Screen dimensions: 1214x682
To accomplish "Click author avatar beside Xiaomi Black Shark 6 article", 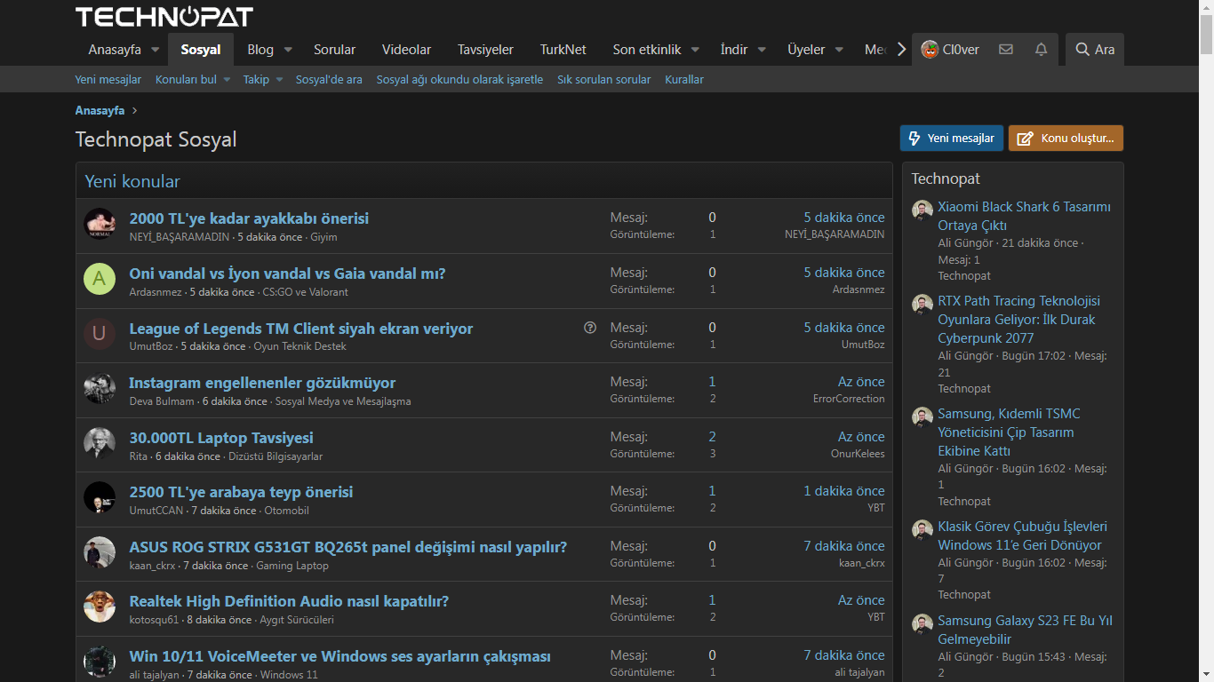I will tap(922, 210).
